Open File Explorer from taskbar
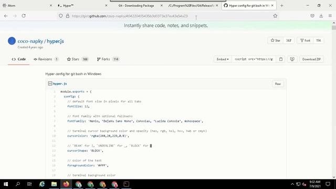Screen dimensions: 336x189 coord(54,184)
